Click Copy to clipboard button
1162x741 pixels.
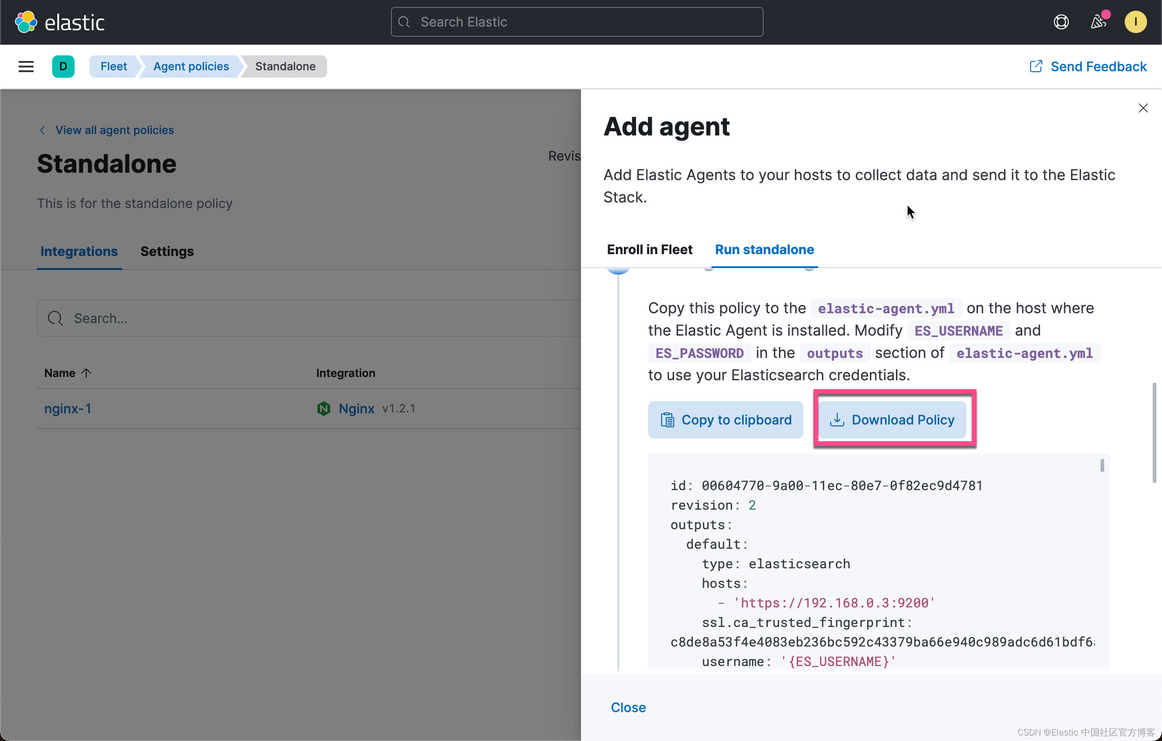pos(725,420)
